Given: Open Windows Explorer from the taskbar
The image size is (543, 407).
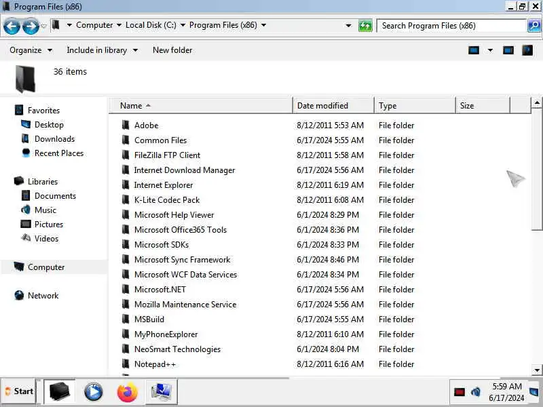Looking at the screenshot, I should pyautogui.click(x=59, y=391).
